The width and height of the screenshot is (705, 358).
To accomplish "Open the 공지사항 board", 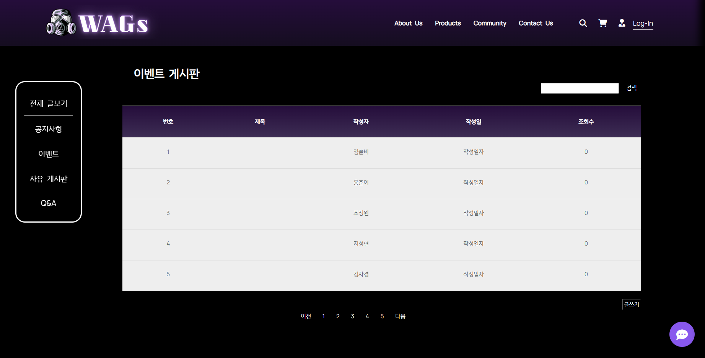I will click(48, 129).
